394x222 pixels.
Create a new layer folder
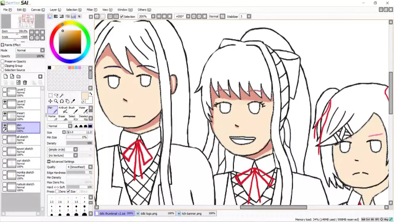18,76
